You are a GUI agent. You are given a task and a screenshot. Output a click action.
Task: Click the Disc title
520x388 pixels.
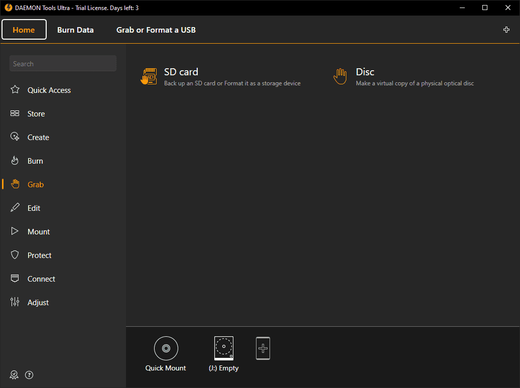tap(365, 72)
